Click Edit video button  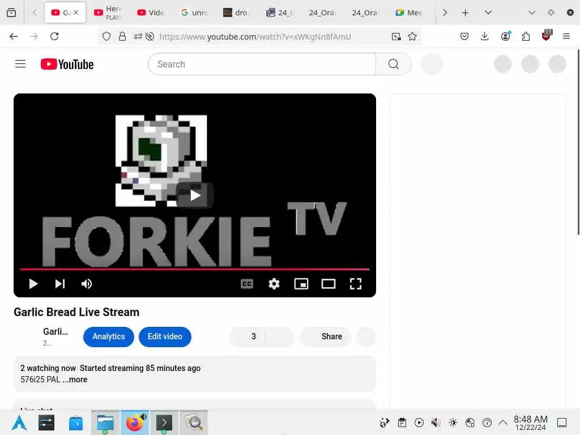point(165,336)
